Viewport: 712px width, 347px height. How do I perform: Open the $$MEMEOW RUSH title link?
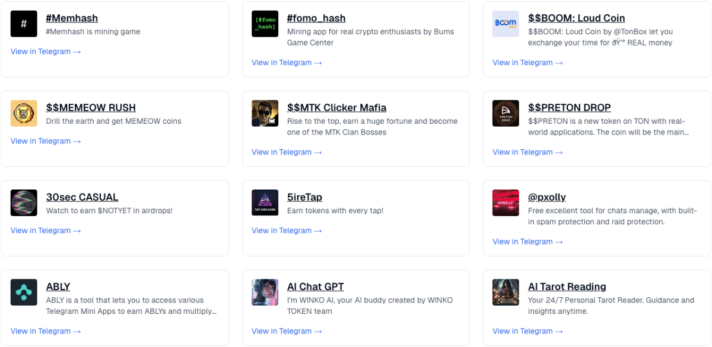point(91,108)
